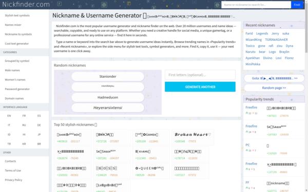Switch interface language to ID

pyautogui.click(x=9, y=134)
